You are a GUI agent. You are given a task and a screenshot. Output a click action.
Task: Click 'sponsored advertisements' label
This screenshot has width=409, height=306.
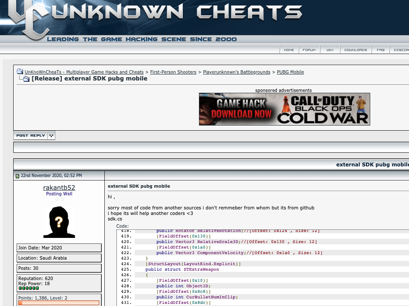(x=284, y=91)
